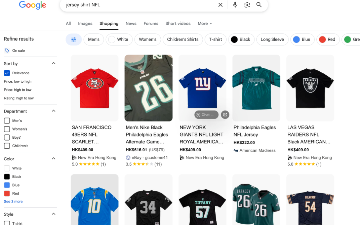360x225 pixels.
Task: Show more colors via See 3 more
Action: 13,202
